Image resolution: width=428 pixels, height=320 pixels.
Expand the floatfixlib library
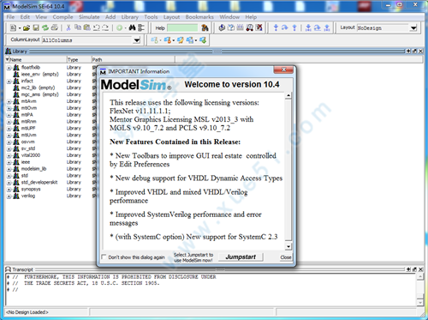coord(9,68)
